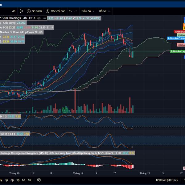Undo the last chart action
185x185 pixels.
coord(71,11)
